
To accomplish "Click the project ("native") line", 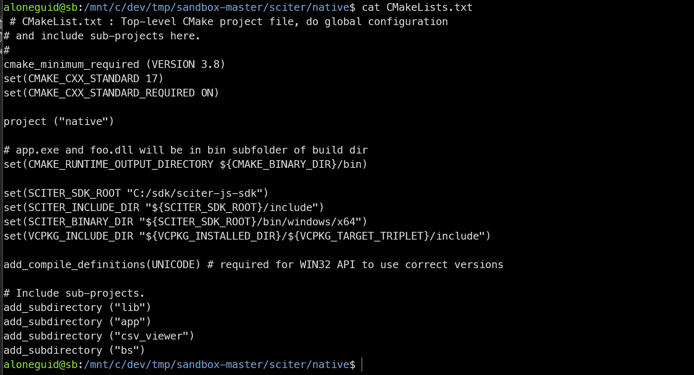I will click(x=59, y=122).
